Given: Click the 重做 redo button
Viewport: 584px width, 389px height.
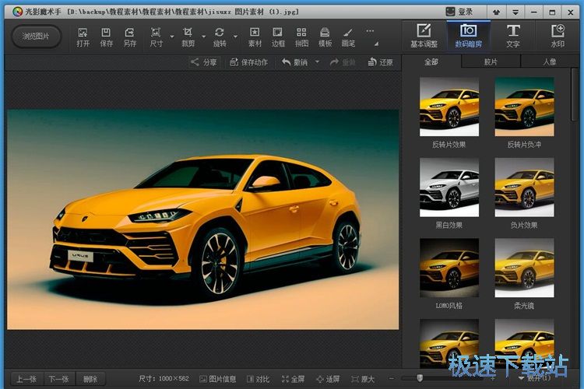Looking at the screenshot, I should point(343,62).
